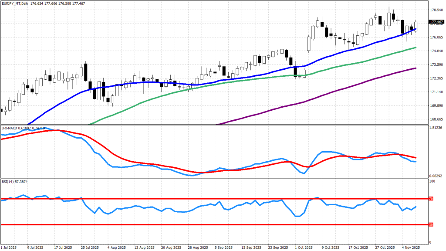The height and width of the screenshot is (251, 446).
Task: Click the right end of green moving average
Action: [416, 47]
